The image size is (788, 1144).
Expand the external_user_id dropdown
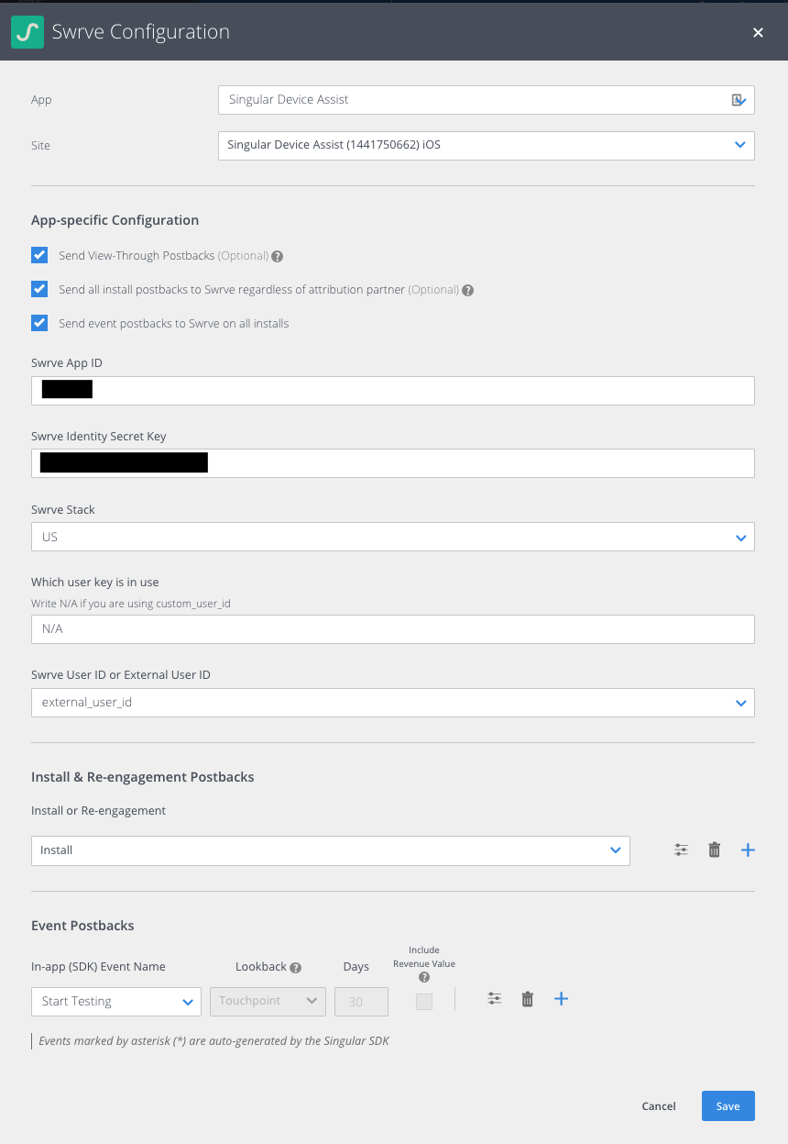(x=393, y=703)
